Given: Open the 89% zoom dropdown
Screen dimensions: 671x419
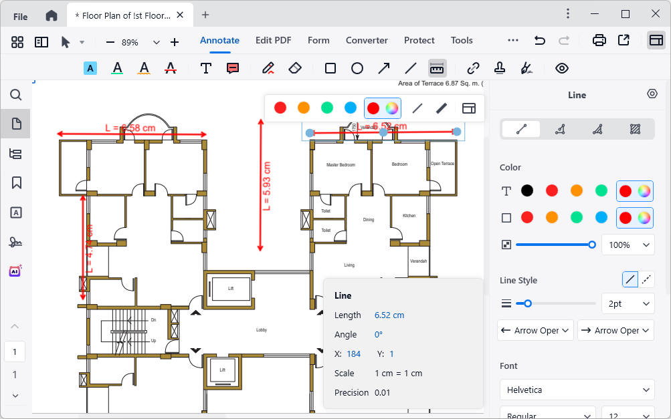Looking at the screenshot, I should point(155,41).
